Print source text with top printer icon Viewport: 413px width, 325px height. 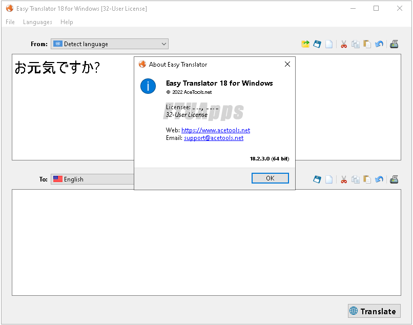[394, 44]
